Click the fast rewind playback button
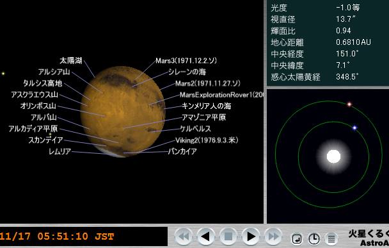The image size is (389, 248). click(184, 236)
